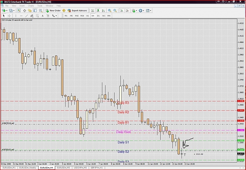Expand the arrows tool dropdown
The height and width of the screenshot is (170, 246).
coord(56,16)
